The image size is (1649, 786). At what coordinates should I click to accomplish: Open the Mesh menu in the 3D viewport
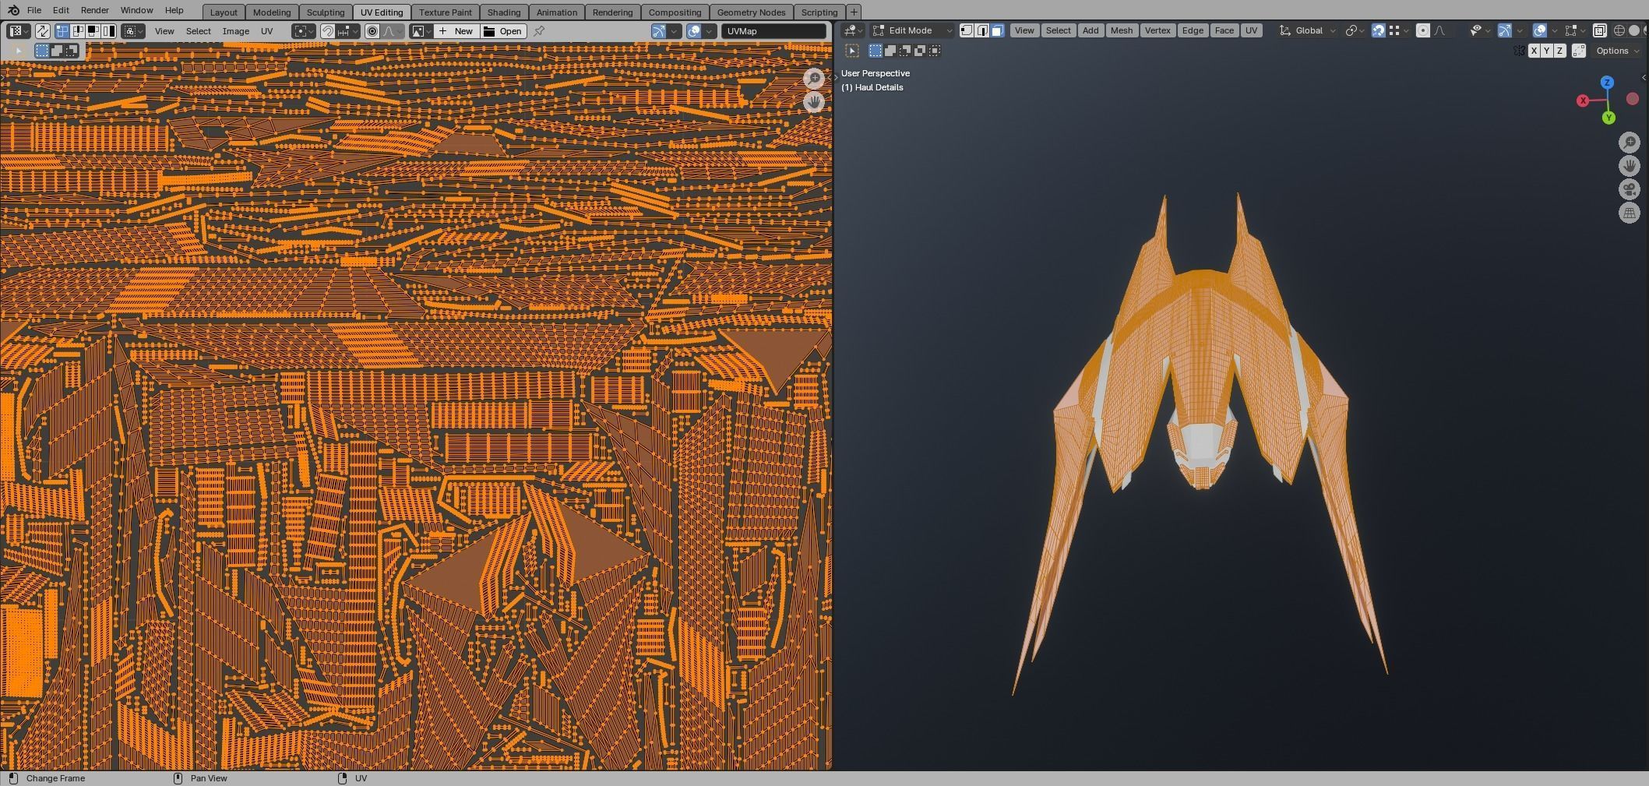point(1122,30)
